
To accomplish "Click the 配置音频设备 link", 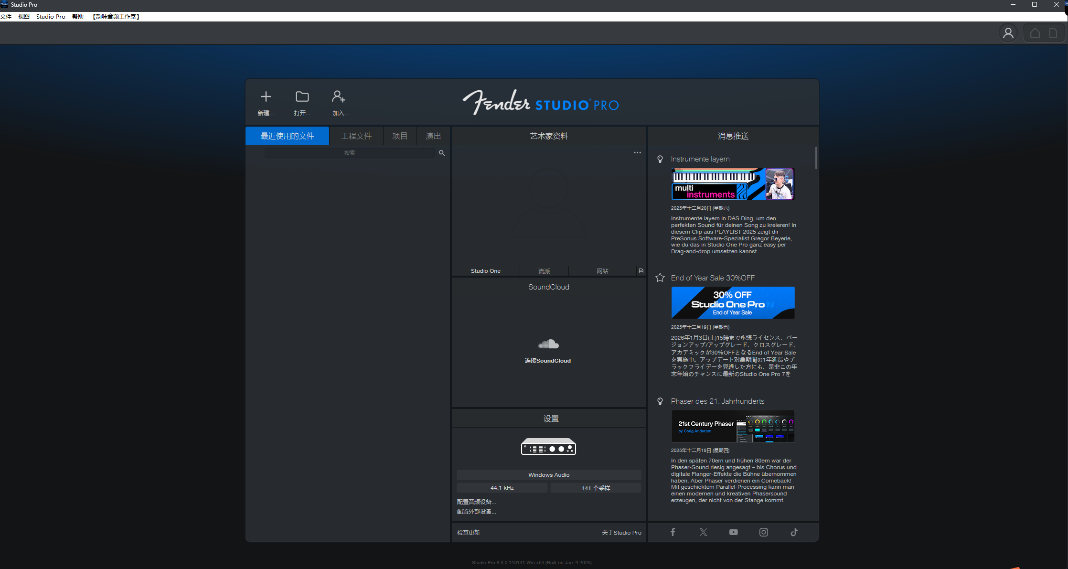I will coord(476,502).
